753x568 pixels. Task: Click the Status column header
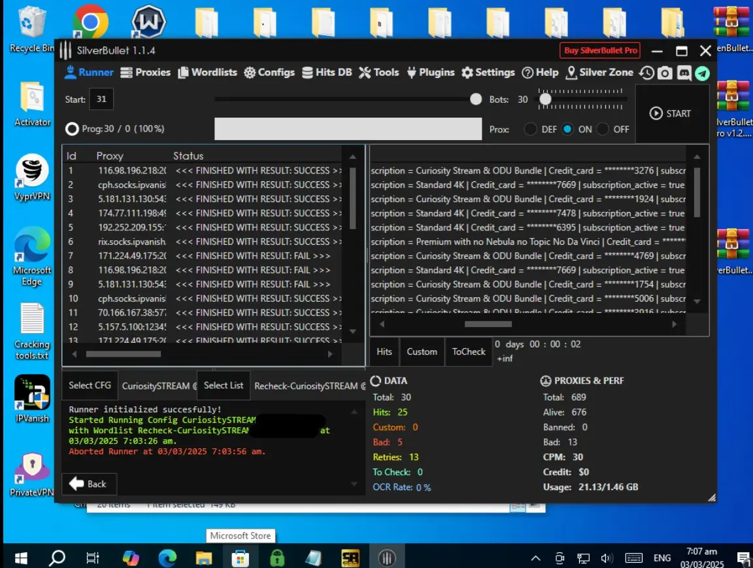pyautogui.click(x=188, y=156)
